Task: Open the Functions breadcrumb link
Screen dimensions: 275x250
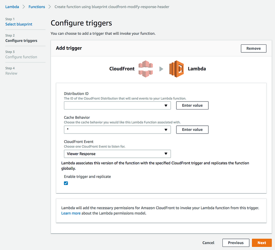Action: 37,7
